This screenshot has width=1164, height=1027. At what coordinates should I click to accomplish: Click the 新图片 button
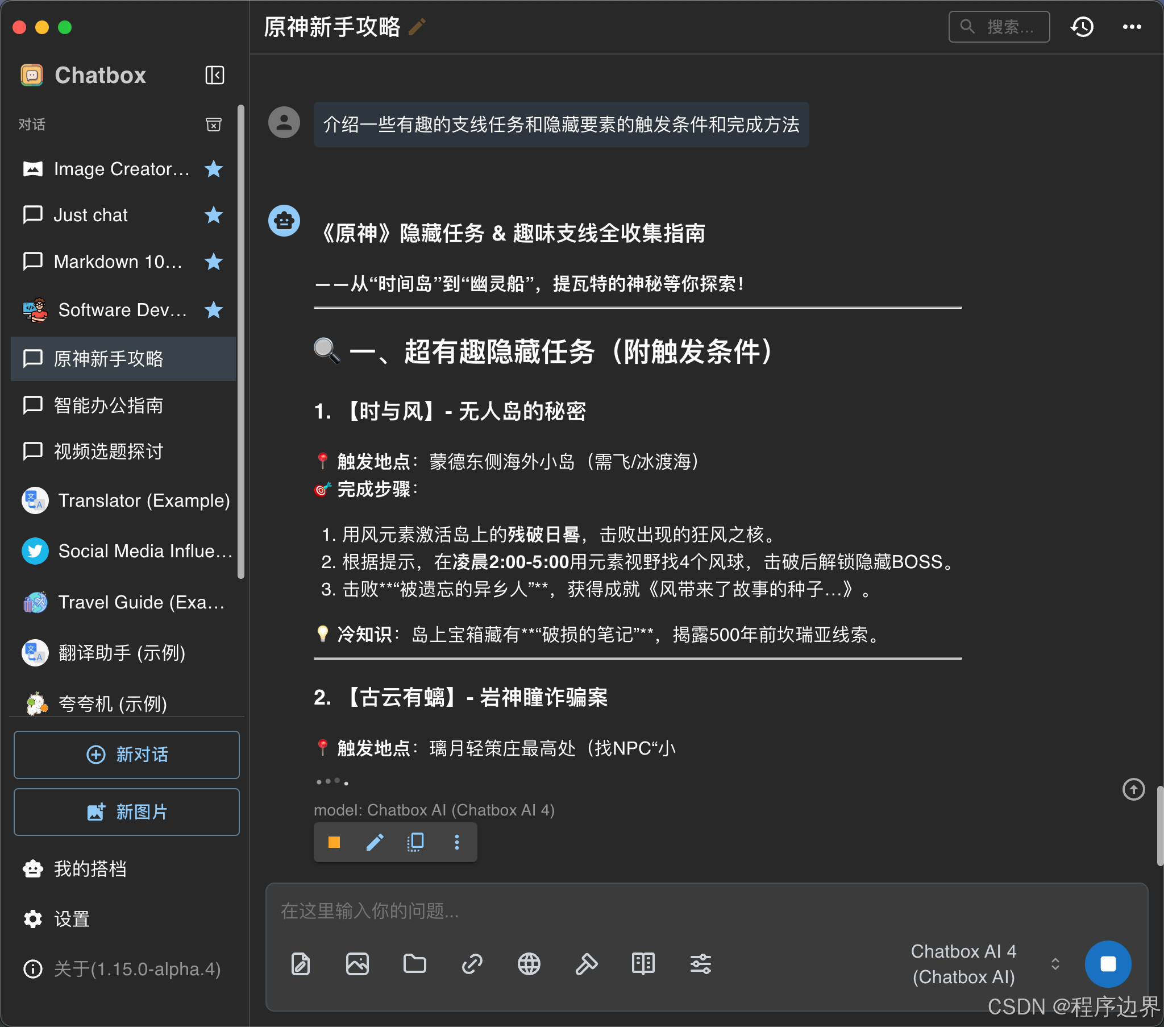(126, 811)
